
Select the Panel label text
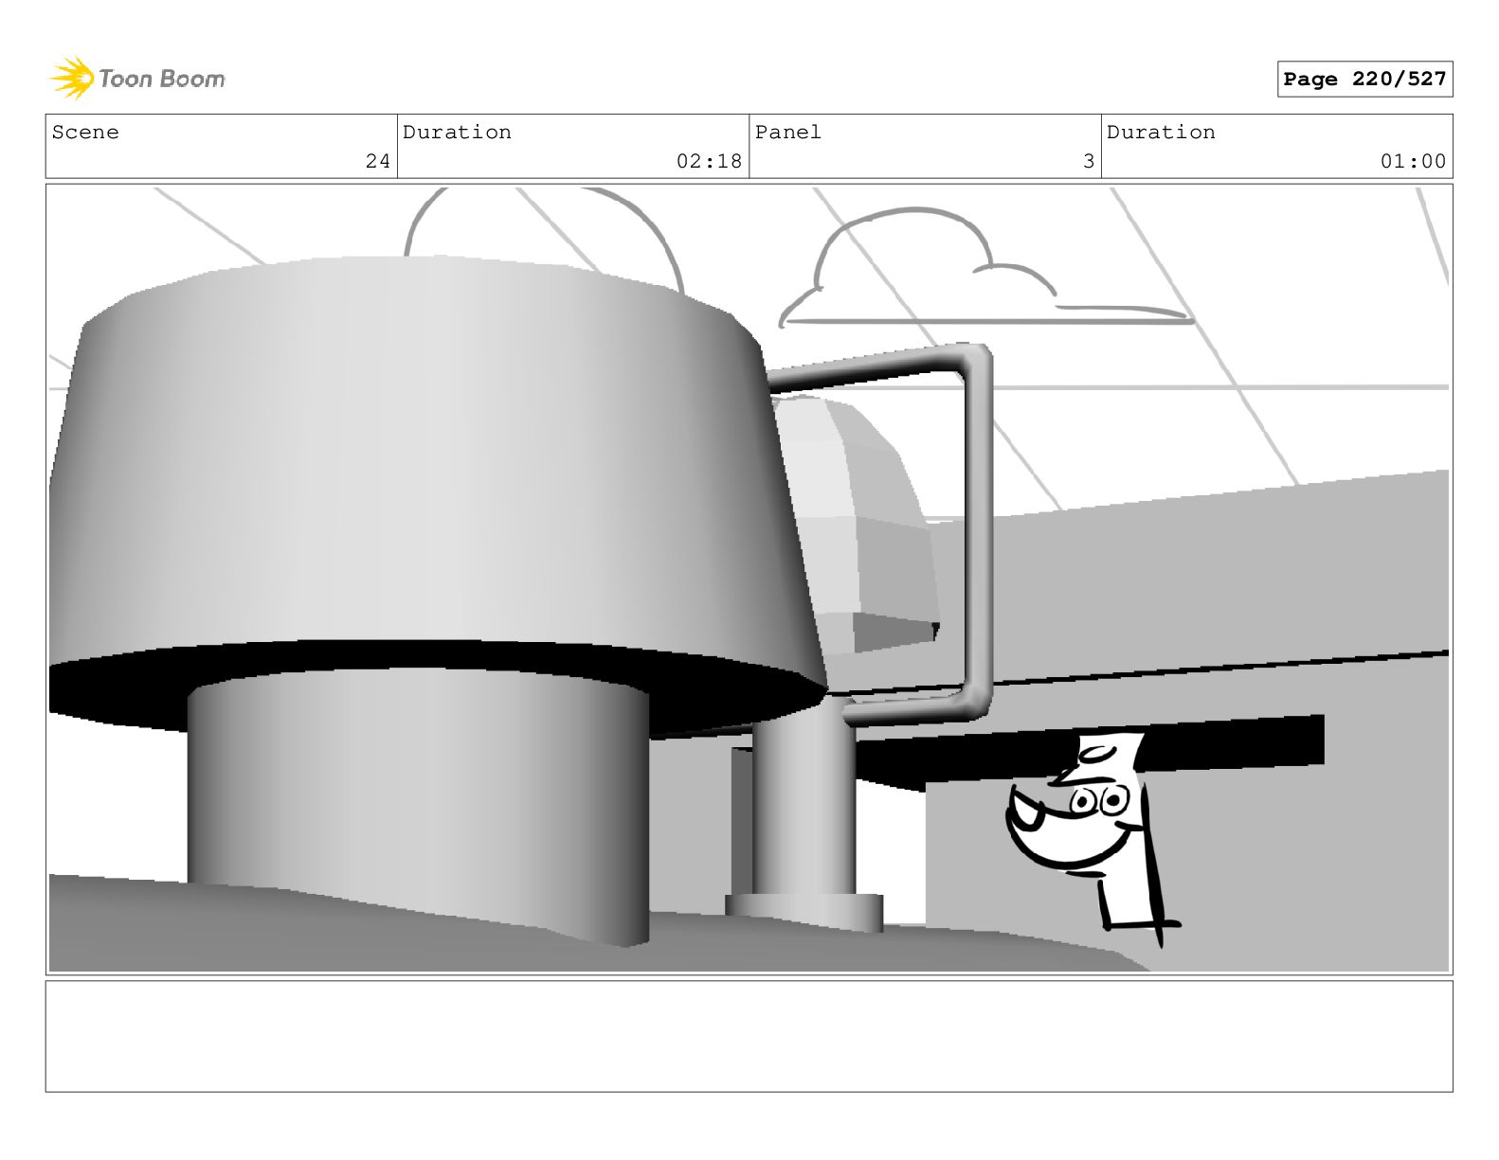coord(787,133)
